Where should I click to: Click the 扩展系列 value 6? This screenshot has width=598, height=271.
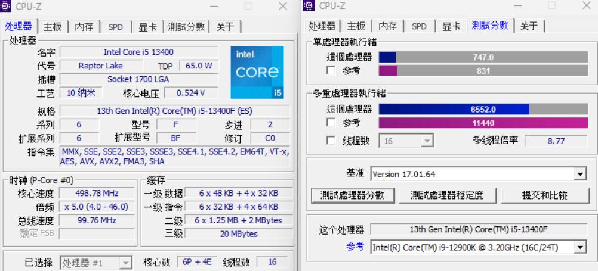[x=79, y=138]
